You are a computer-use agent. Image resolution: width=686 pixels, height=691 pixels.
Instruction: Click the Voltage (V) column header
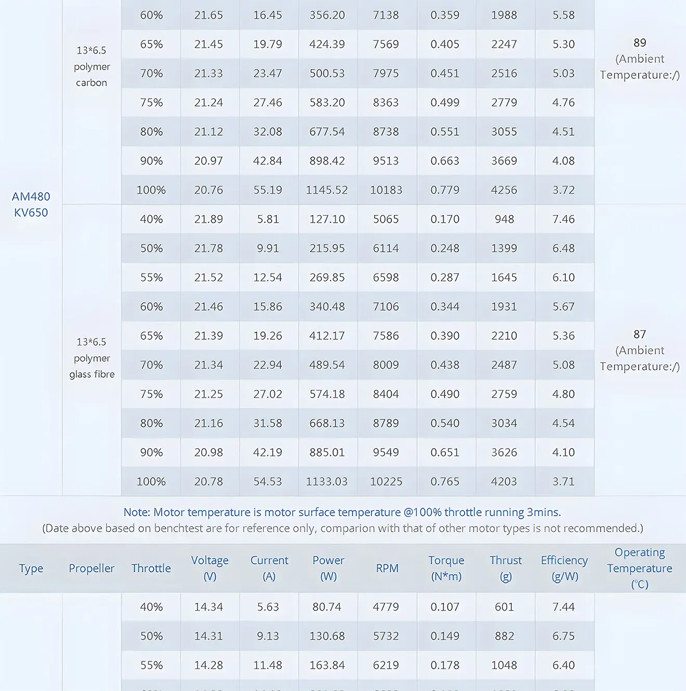tap(209, 568)
